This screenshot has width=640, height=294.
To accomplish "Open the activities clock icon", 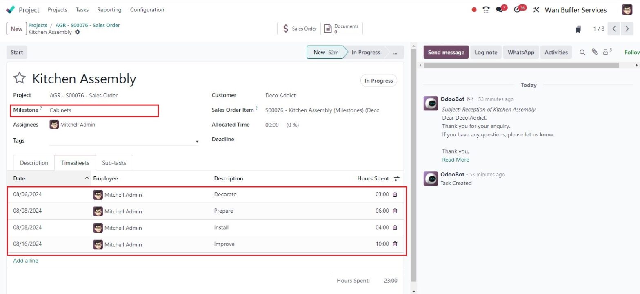I will (517, 10).
